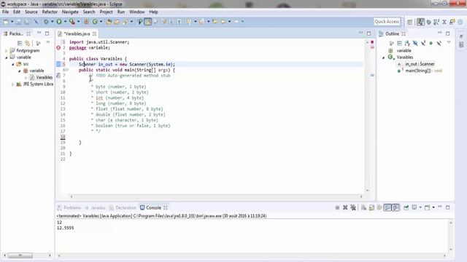
Task: Click the Save All icon in toolbar
Action: coord(27,22)
